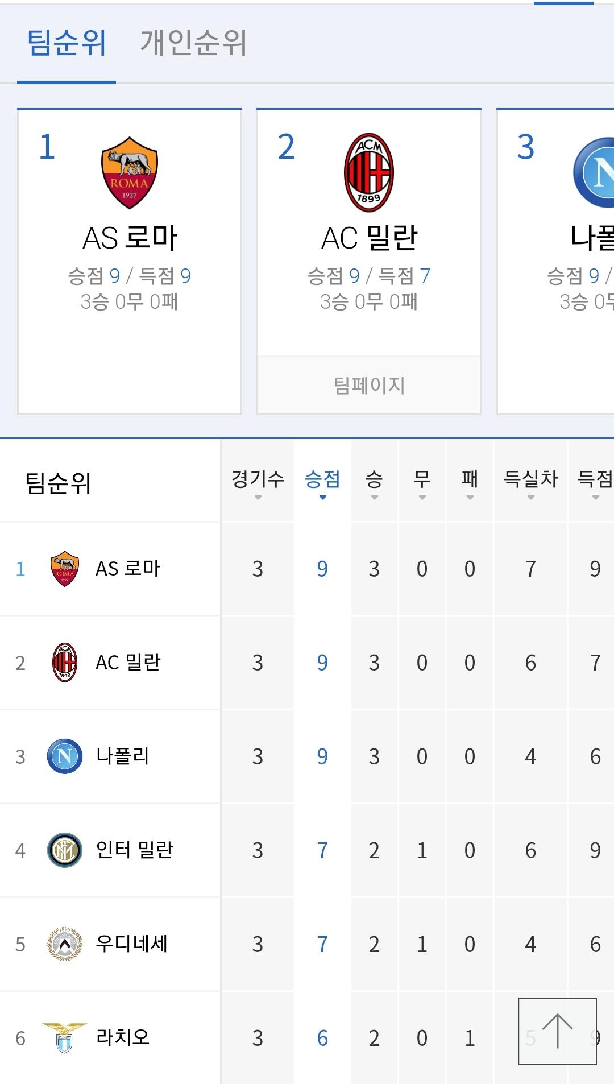
Task: Click the 나폴리 logo in the standings table
Action: pos(65,756)
